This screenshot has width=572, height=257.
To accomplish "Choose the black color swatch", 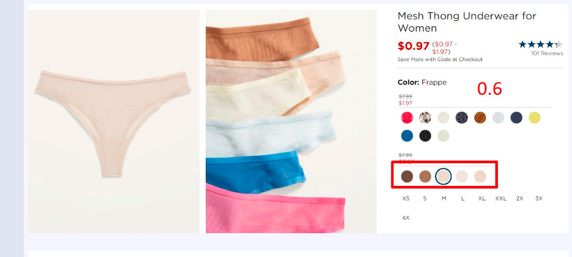I will point(425,136).
